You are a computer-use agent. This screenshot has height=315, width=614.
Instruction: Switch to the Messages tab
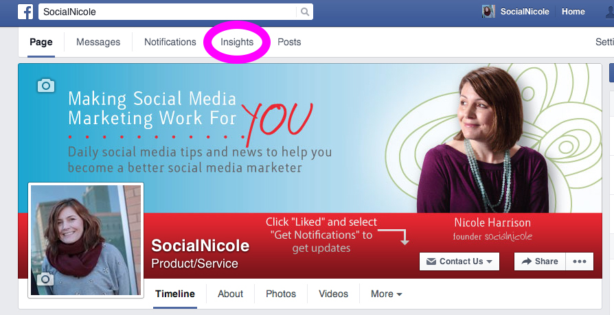pyautogui.click(x=98, y=42)
